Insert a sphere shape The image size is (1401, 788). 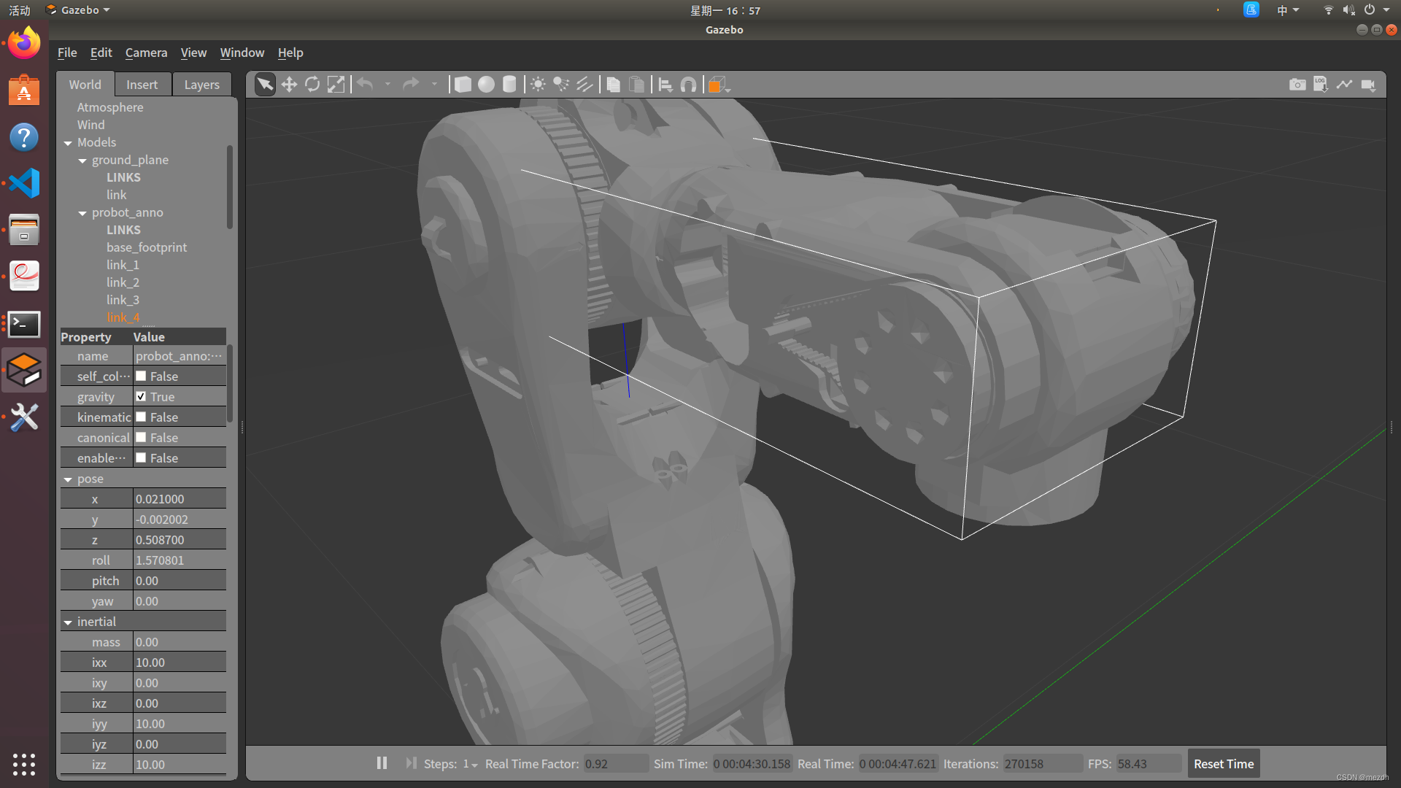click(486, 85)
